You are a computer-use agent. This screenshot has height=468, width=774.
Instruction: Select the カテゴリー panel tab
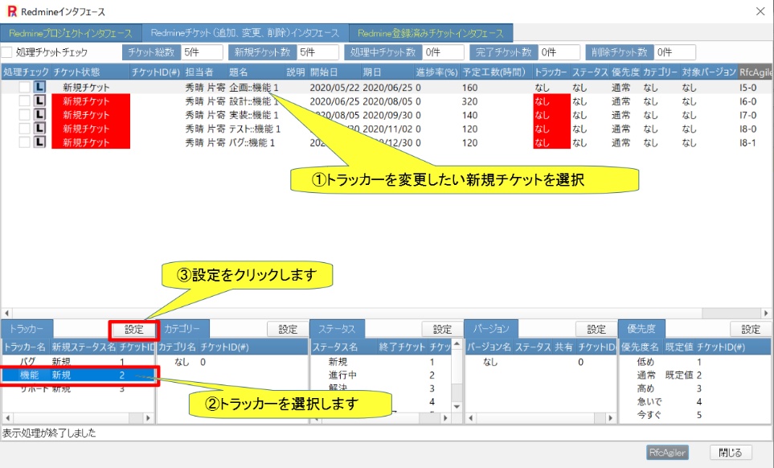[x=182, y=329]
